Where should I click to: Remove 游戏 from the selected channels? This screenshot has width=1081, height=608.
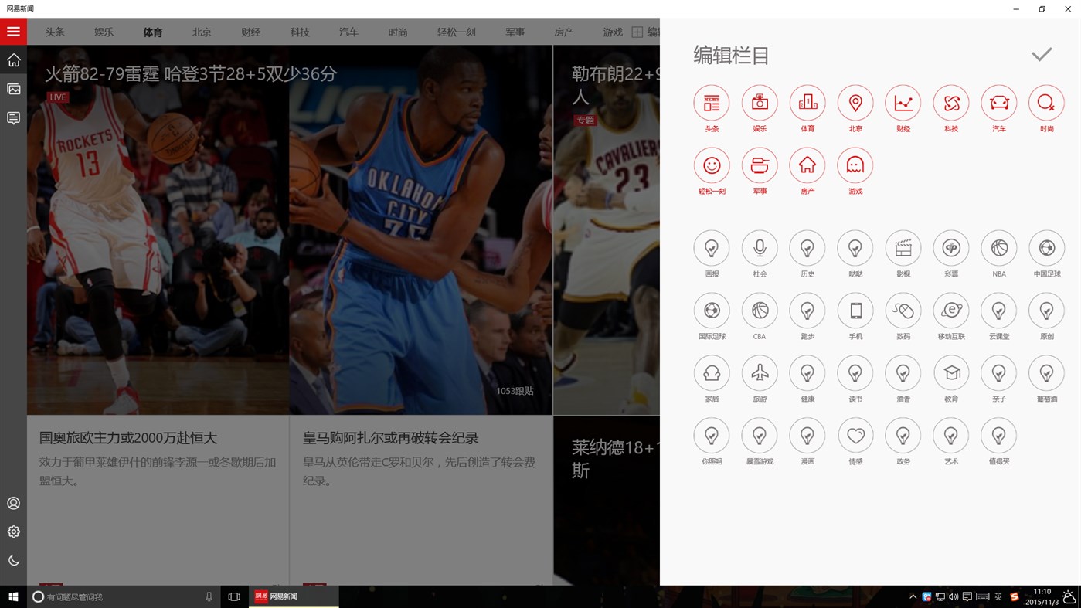point(855,164)
